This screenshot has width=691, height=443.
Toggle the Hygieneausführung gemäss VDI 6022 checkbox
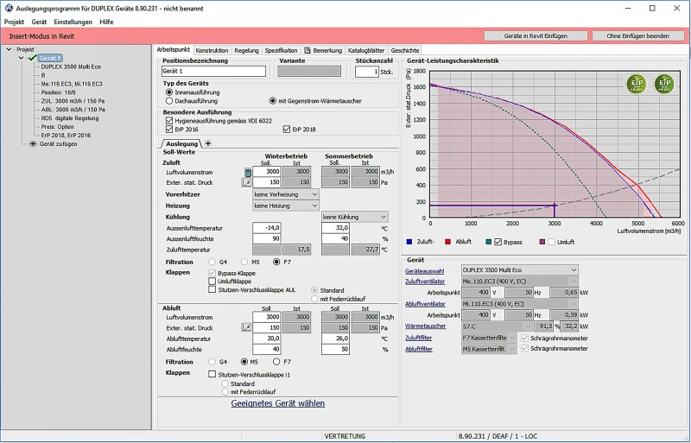[168, 121]
